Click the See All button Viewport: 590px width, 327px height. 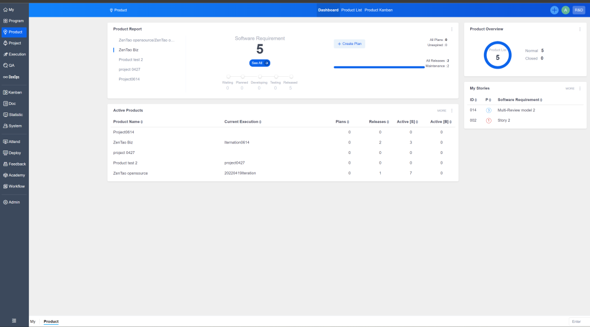pyautogui.click(x=259, y=63)
